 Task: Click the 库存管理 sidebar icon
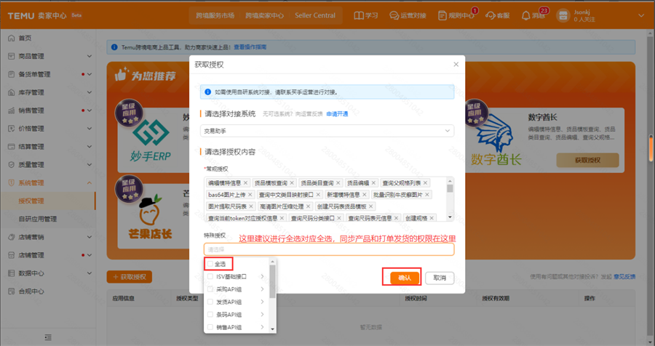(11, 92)
